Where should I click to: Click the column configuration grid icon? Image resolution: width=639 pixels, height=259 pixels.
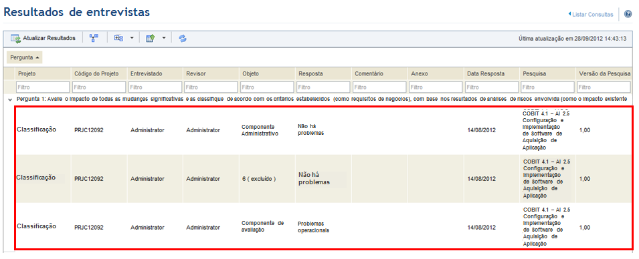pyautogui.click(x=118, y=38)
